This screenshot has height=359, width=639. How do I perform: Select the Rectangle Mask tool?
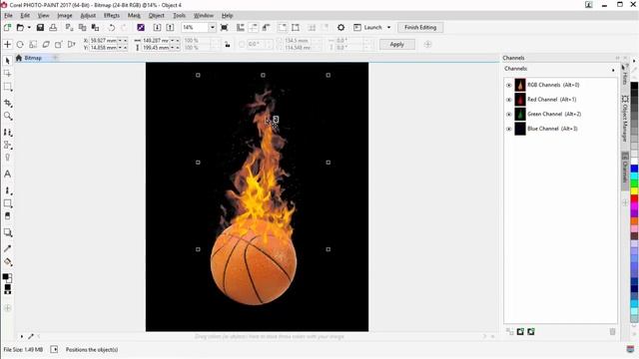[7, 87]
